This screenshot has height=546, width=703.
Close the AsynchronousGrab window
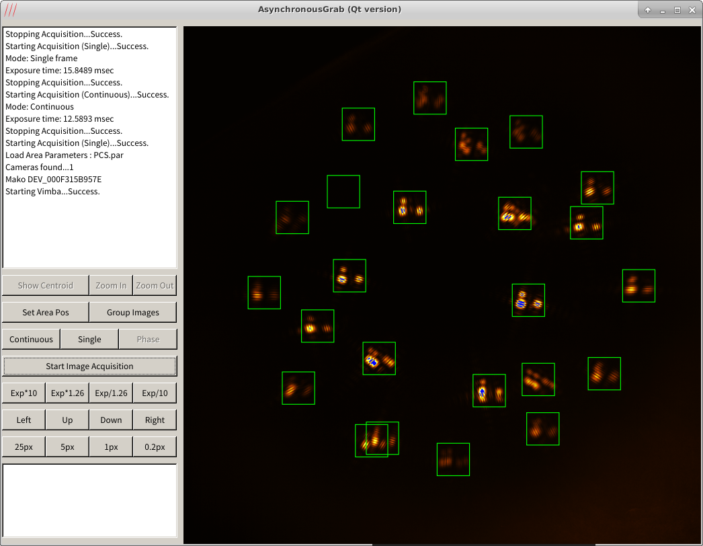pos(692,10)
